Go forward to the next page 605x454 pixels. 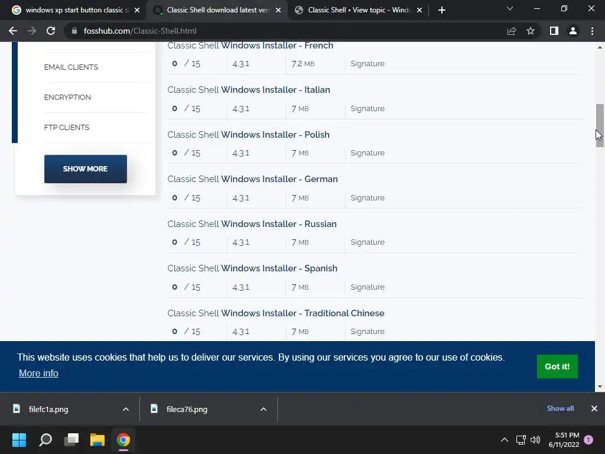(32, 31)
